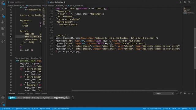Synchronize changes icon in status bar
Viewport: 196px width, 110px height.
click(13, 109)
